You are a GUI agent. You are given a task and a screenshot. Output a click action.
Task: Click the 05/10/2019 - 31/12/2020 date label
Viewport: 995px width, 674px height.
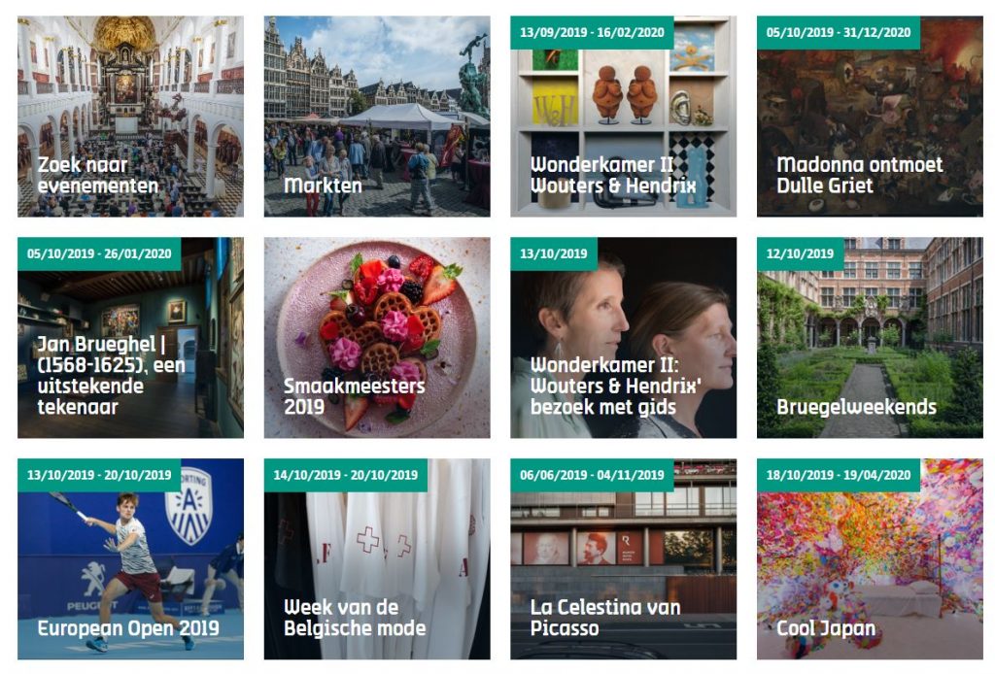point(839,33)
